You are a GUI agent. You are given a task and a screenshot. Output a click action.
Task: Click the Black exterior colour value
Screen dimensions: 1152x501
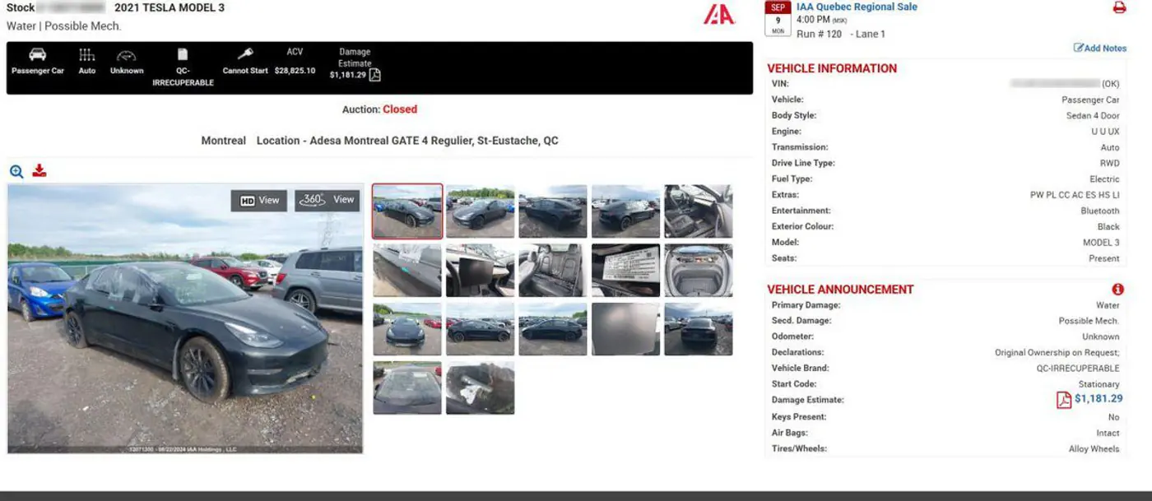point(1108,227)
